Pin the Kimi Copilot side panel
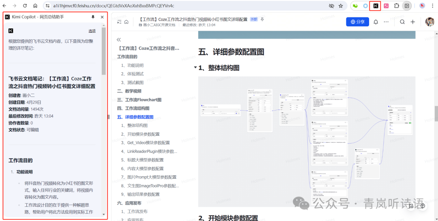The image size is (438, 221). point(93,17)
